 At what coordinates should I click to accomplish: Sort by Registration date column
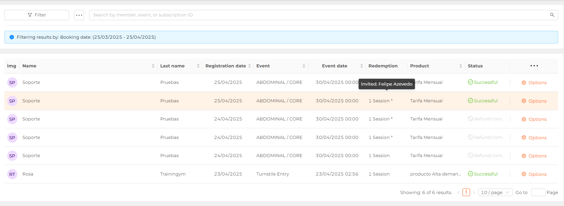tap(250, 66)
